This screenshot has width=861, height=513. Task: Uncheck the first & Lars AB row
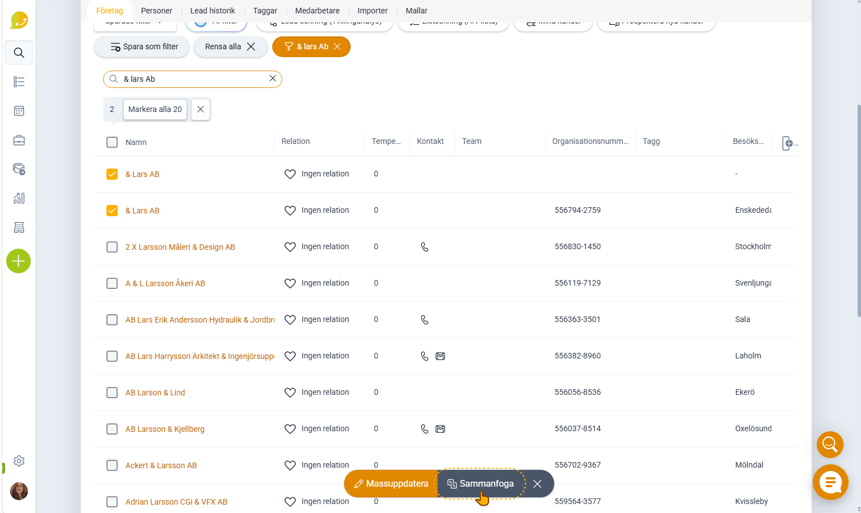[x=112, y=174]
